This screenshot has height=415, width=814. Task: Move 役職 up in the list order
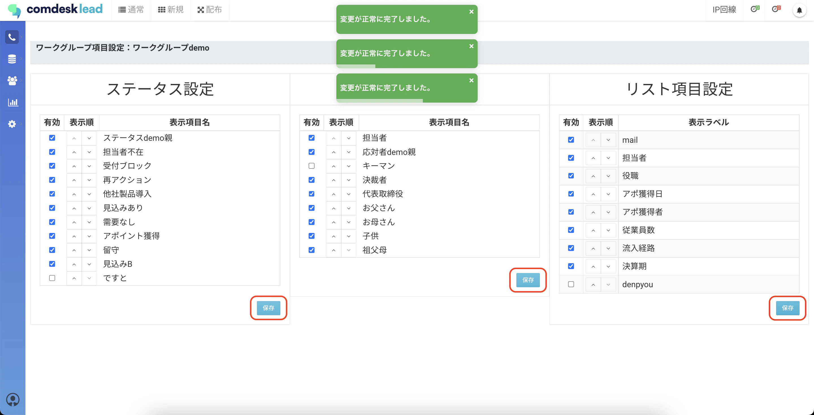pos(593,176)
